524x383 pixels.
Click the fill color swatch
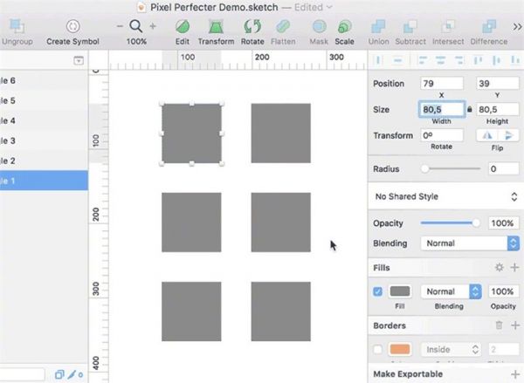[x=400, y=291]
